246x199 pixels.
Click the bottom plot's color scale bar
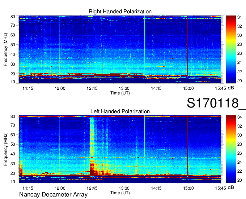pos(231,149)
